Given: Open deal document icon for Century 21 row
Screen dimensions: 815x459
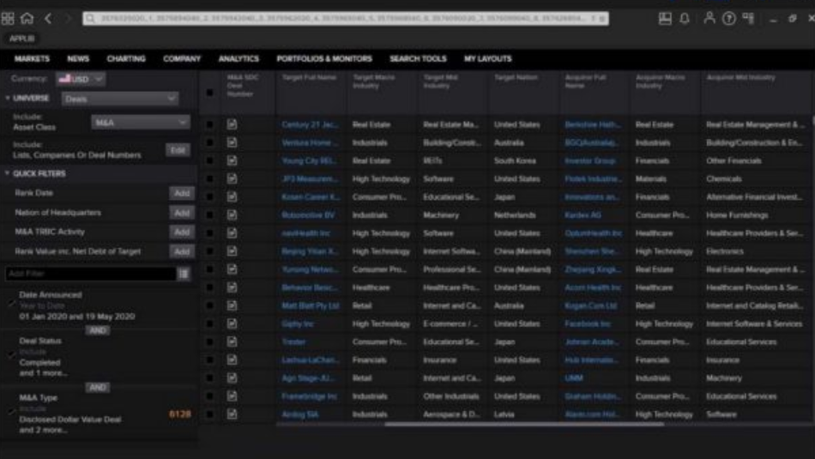Looking at the screenshot, I should [x=232, y=124].
